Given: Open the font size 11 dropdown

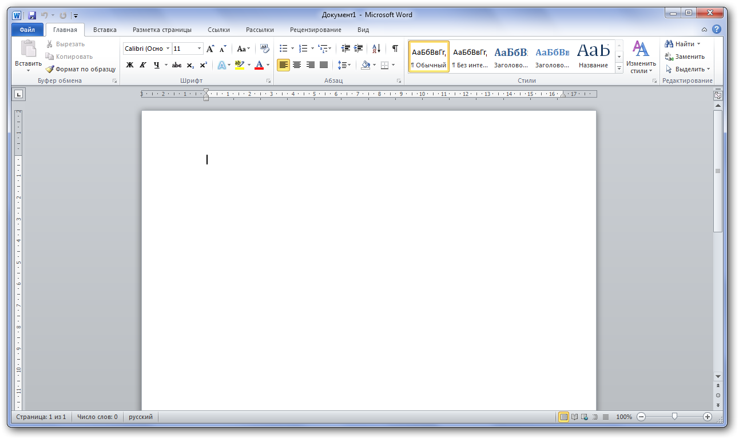Looking at the screenshot, I should pos(199,49).
